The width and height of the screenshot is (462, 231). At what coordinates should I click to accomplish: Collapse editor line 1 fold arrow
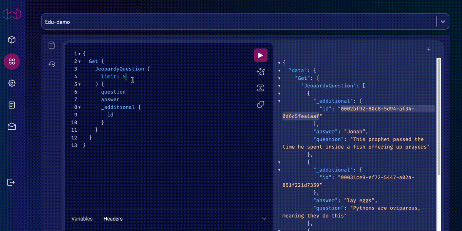(x=79, y=54)
